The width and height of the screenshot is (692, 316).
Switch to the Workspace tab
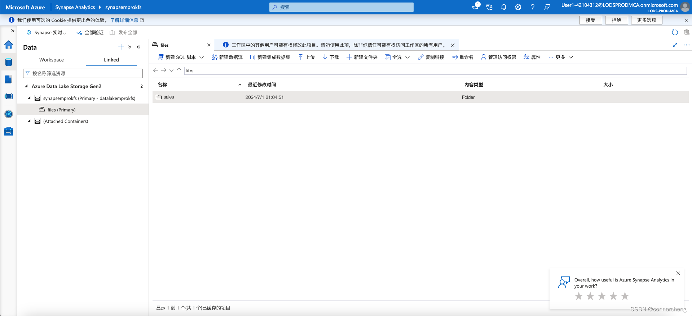coord(52,60)
